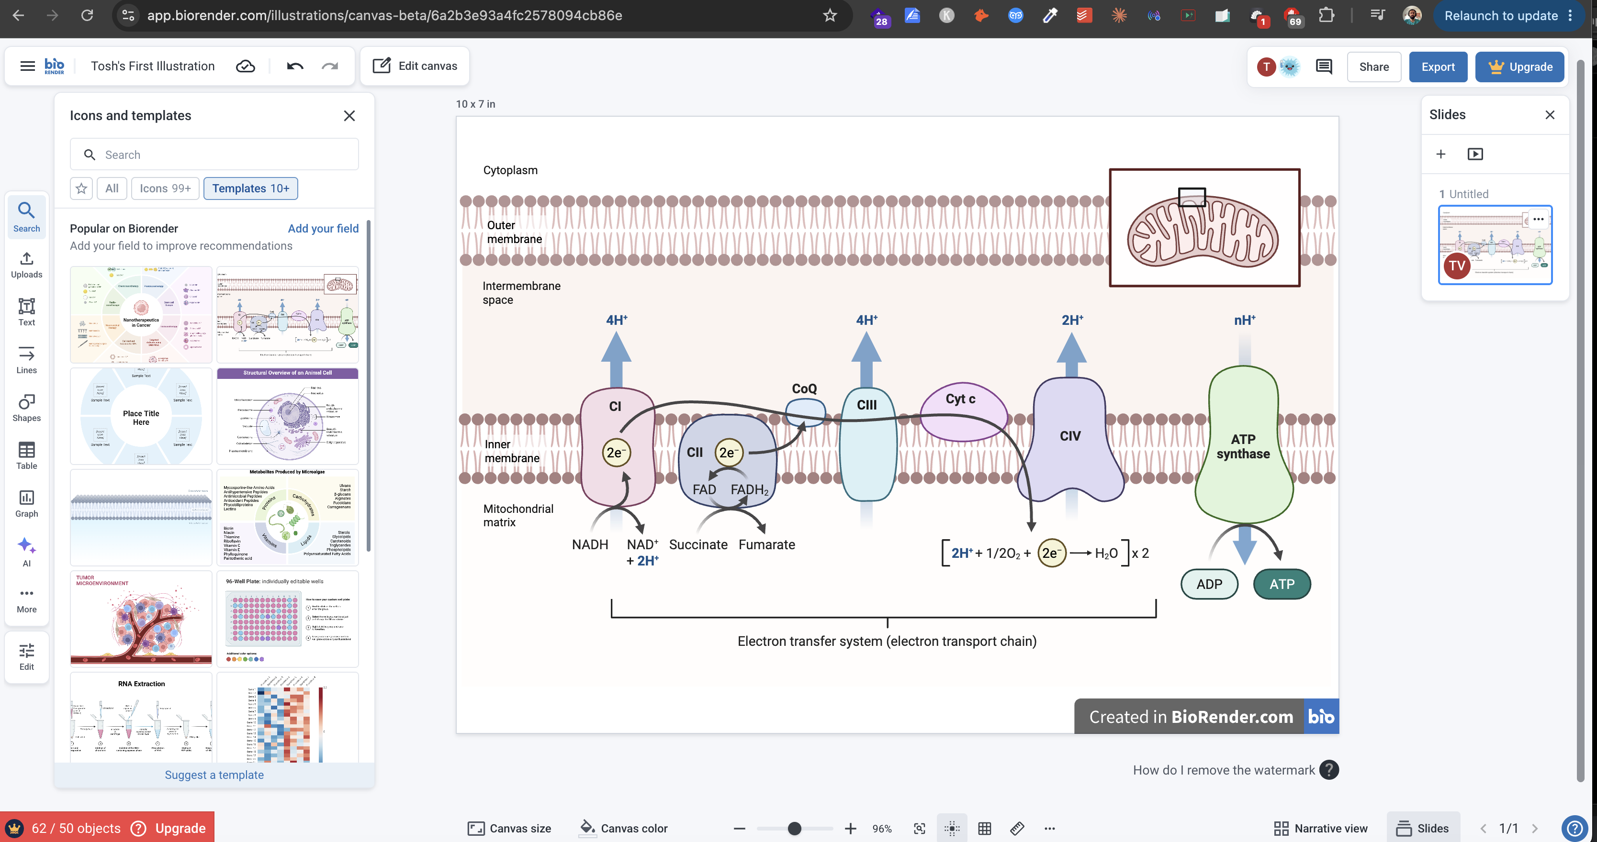Go to the next slide arrow
The height and width of the screenshot is (842, 1597).
point(1534,829)
